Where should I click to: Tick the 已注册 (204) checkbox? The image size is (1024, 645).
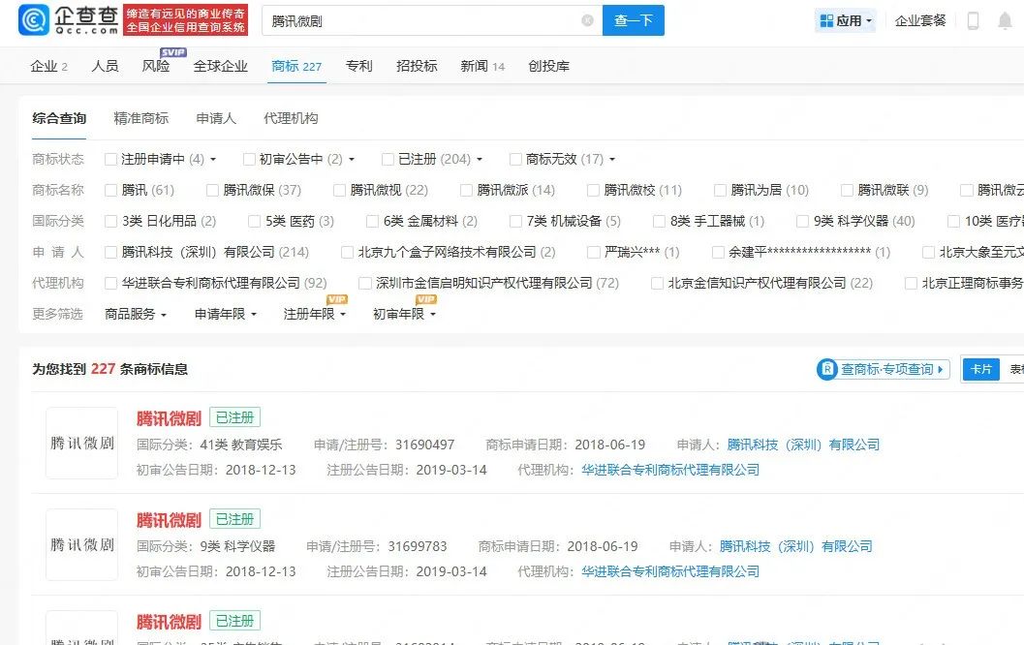[x=388, y=159]
